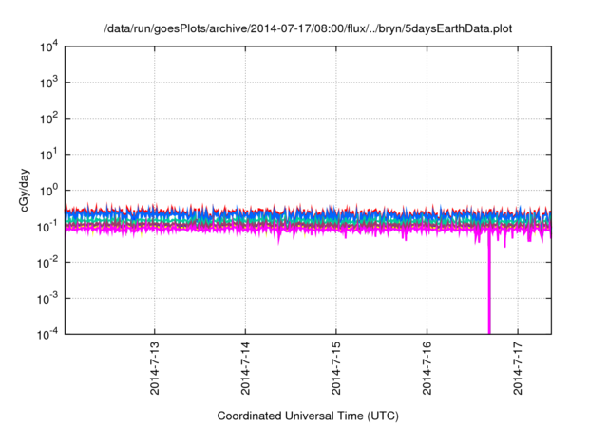The width and height of the screenshot is (608, 425).
Task: Click the 10^-2 y-axis tick label
Action: 47,263
